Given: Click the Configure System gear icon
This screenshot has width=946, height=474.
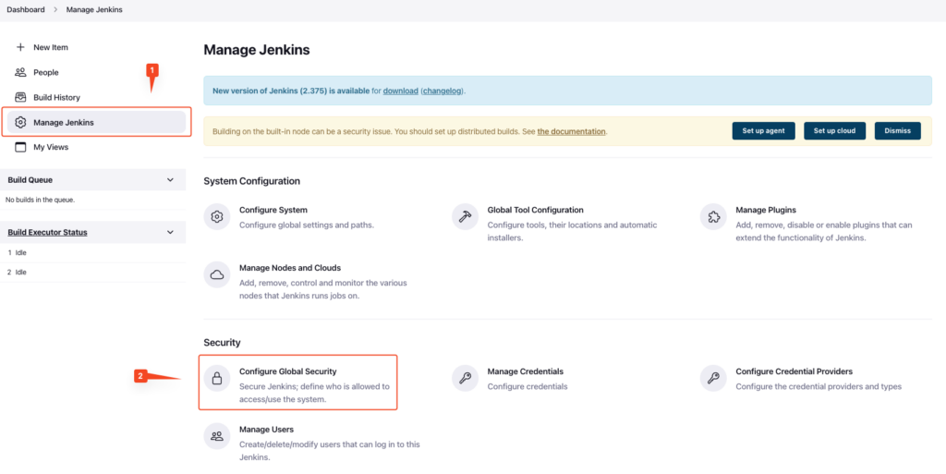Looking at the screenshot, I should coord(217,216).
